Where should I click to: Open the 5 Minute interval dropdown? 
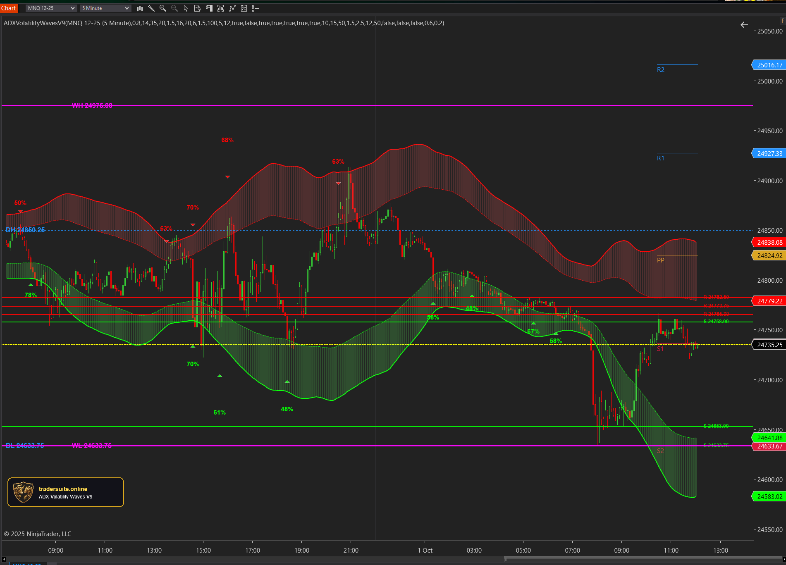click(105, 8)
